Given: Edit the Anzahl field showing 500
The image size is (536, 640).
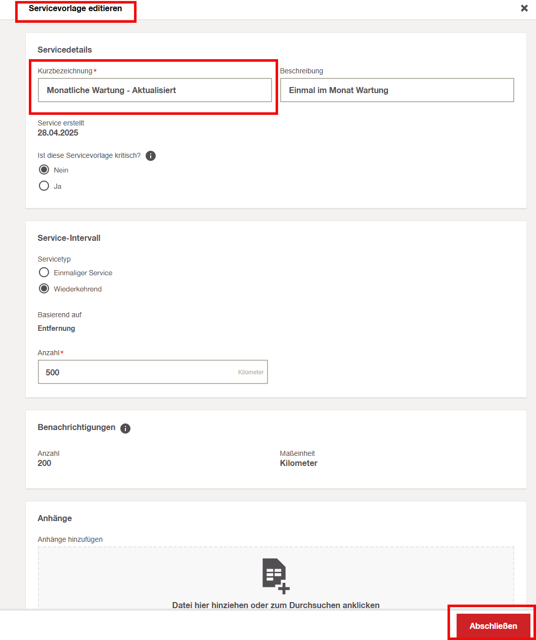Looking at the screenshot, I should tap(153, 372).
